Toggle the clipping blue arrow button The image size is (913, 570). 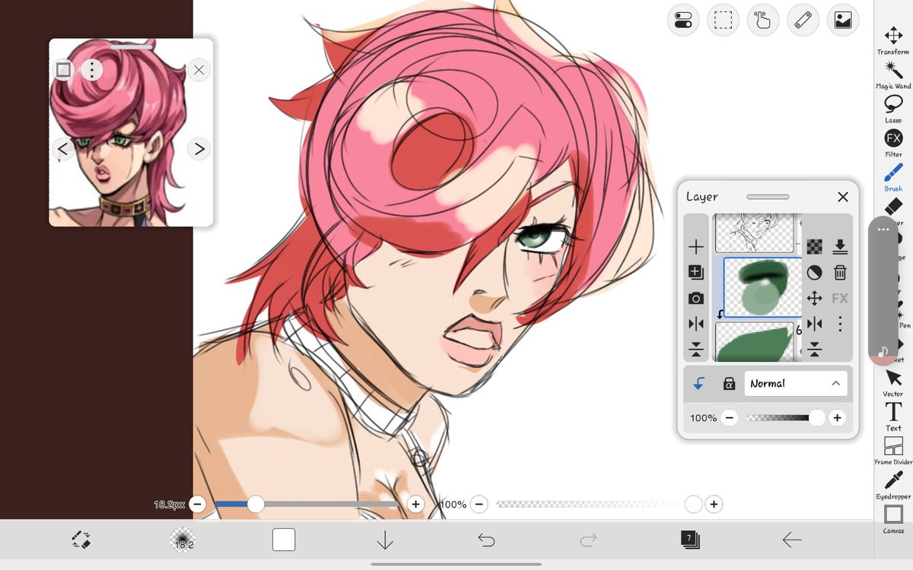click(x=698, y=384)
